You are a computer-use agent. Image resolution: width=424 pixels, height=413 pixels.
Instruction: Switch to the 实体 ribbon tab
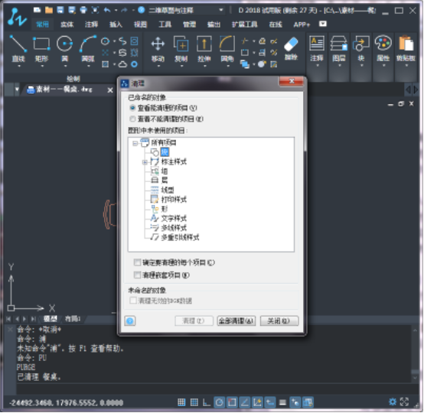pyautogui.click(x=67, y=24)
